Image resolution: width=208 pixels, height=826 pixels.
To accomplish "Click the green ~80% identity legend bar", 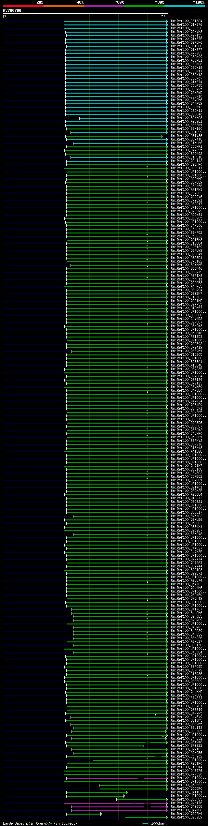I will [x=144, y=6].
